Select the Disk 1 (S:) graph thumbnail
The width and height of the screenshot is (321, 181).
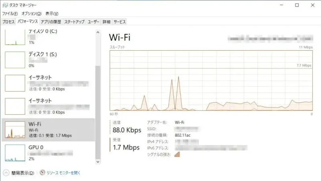click(x=15, y=60)
